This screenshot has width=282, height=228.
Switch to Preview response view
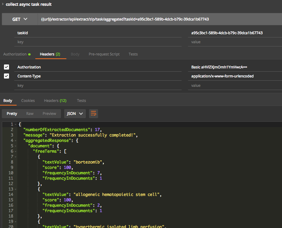(x=49, y=113)
